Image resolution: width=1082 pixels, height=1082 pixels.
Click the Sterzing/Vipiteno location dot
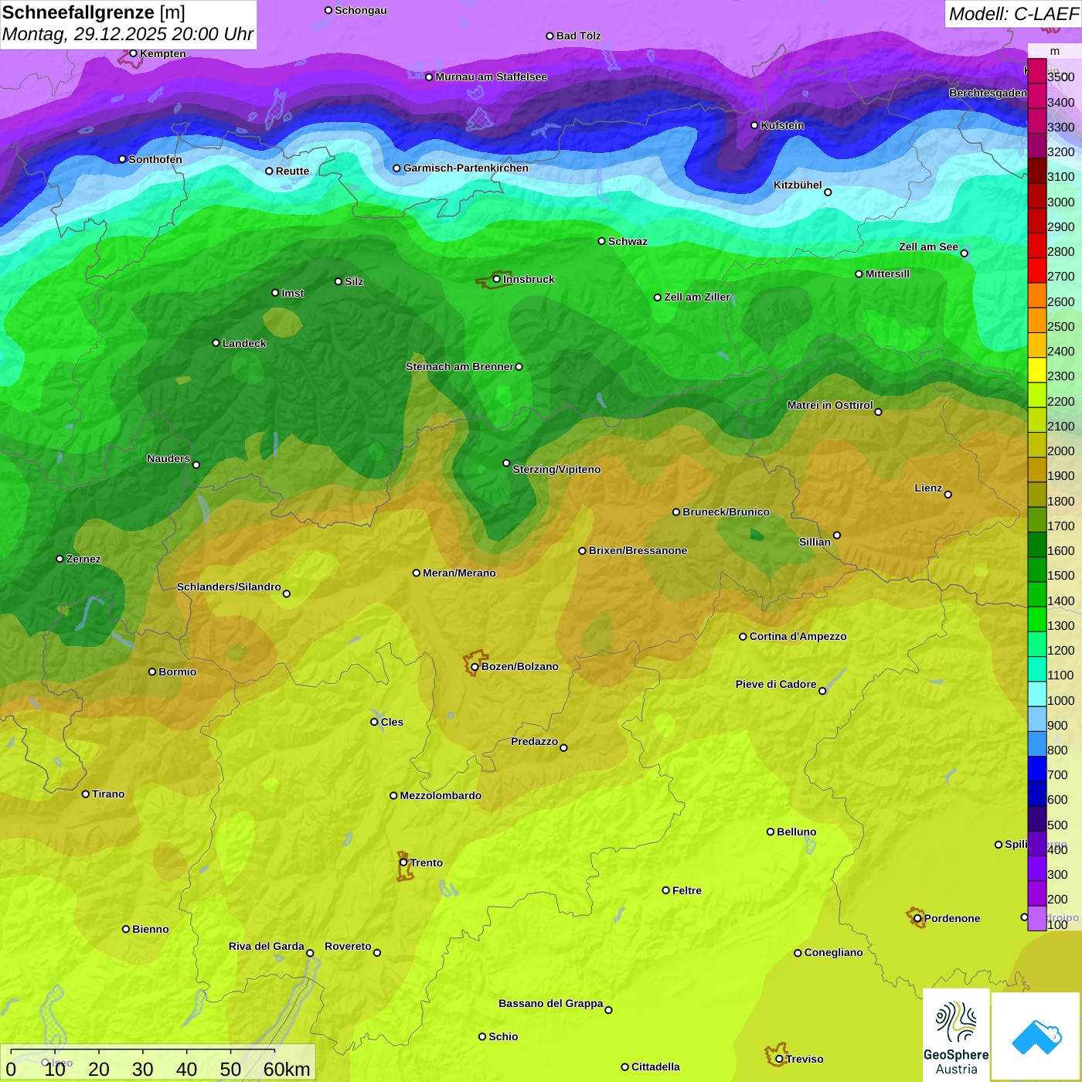[x=506, y=463]
